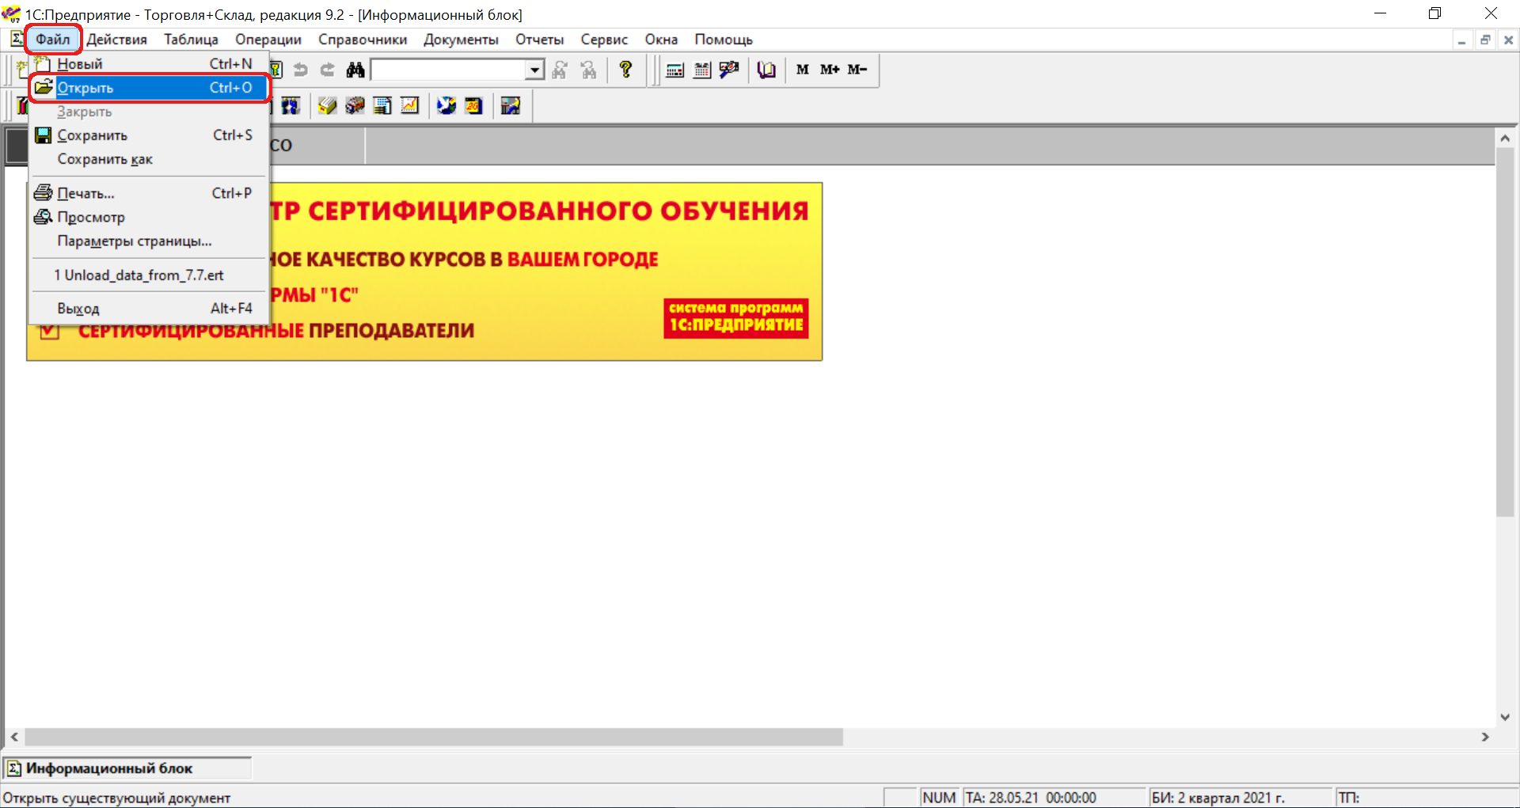This screenshot has width=1520, height=808.
Task: Open the Окна menu
Action: tap(661, 40)
